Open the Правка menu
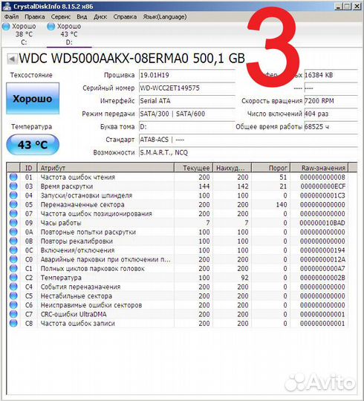This screenshot has height=401, width=364. tap(35, 17)
